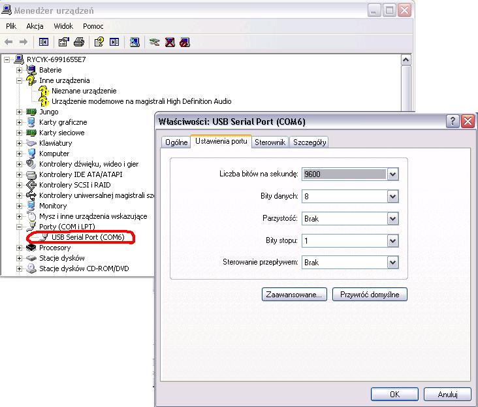Select USB Serial Port (COM6) tree item

click(x=88, y=237)
